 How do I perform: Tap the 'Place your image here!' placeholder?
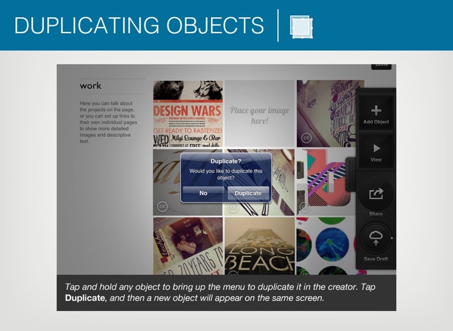[260, 114]
